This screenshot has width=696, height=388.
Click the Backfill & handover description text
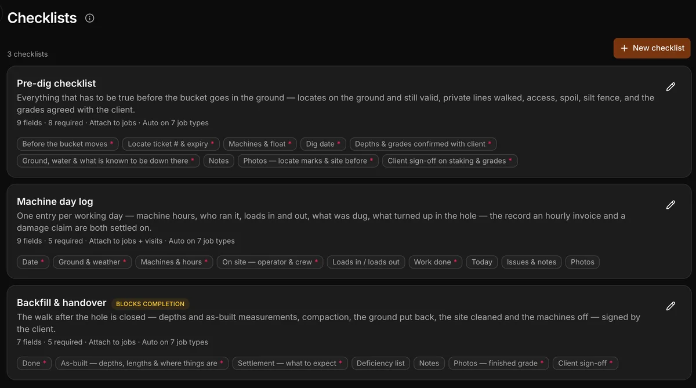[329, 323]
